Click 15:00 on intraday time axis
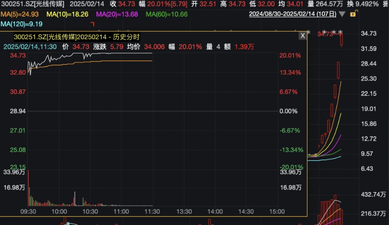Image resolution: width=389 pixels, height=225 pixels. (277, 211)
